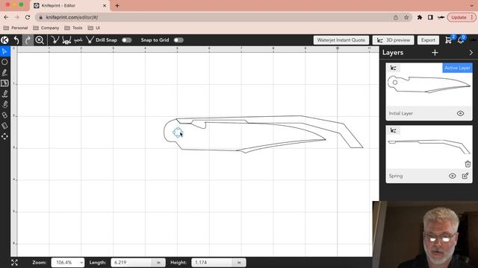
Task: Select the arrow selection tool
Action: click(x=4, y=51)
